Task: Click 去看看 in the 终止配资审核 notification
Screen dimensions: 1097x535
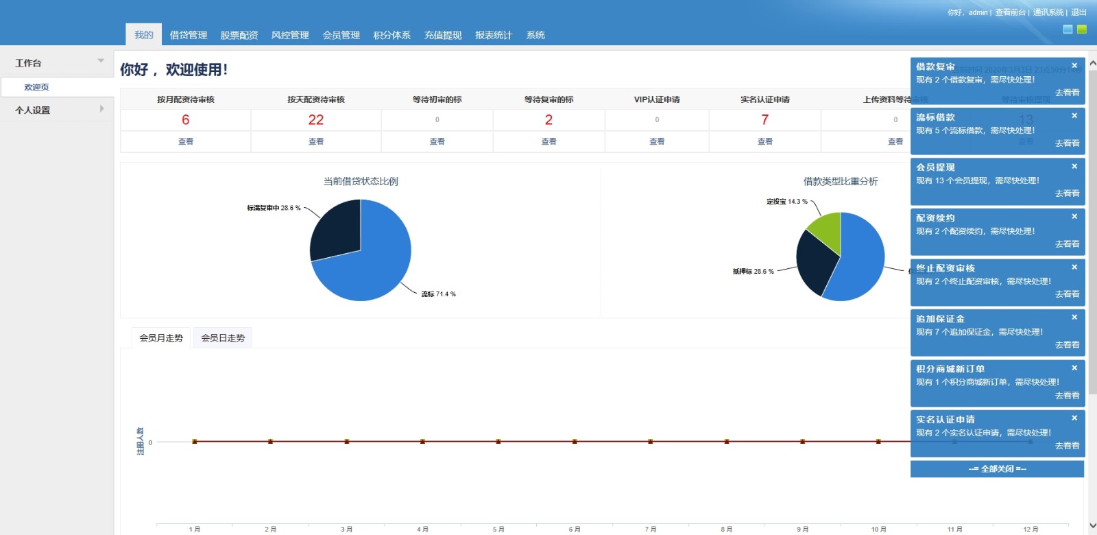Action: (x=1067, y=294)
